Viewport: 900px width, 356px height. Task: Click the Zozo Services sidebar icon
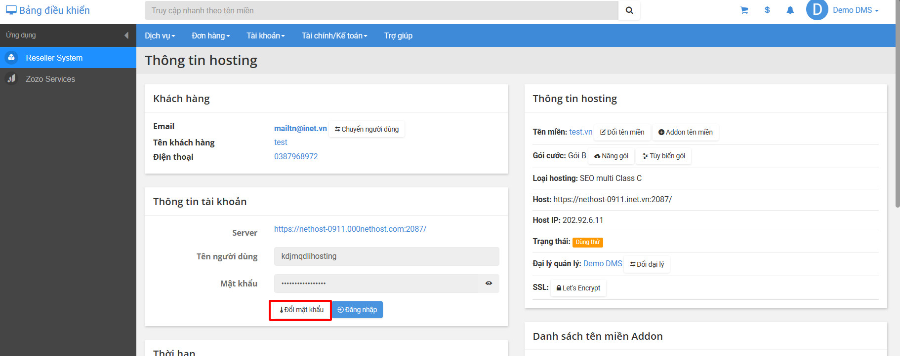click(x=11, y=79)
